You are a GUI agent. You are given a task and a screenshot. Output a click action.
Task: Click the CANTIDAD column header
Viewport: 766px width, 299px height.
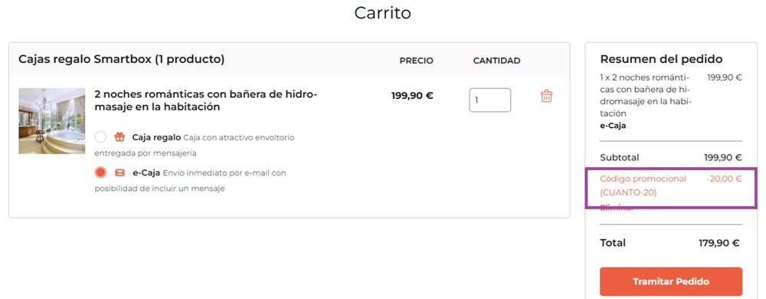tap(496, 61)
